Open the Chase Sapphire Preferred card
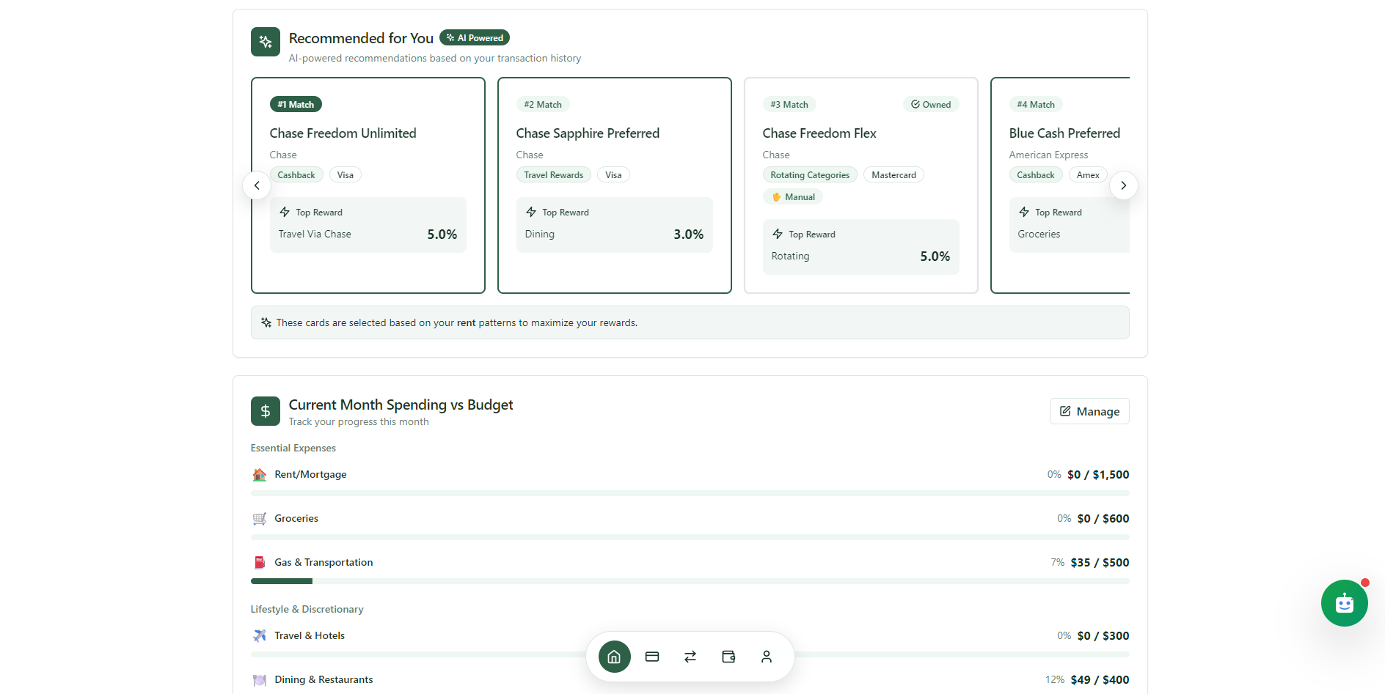The height and width of the screenshot is (694, 1385). [x=615, y=185]
